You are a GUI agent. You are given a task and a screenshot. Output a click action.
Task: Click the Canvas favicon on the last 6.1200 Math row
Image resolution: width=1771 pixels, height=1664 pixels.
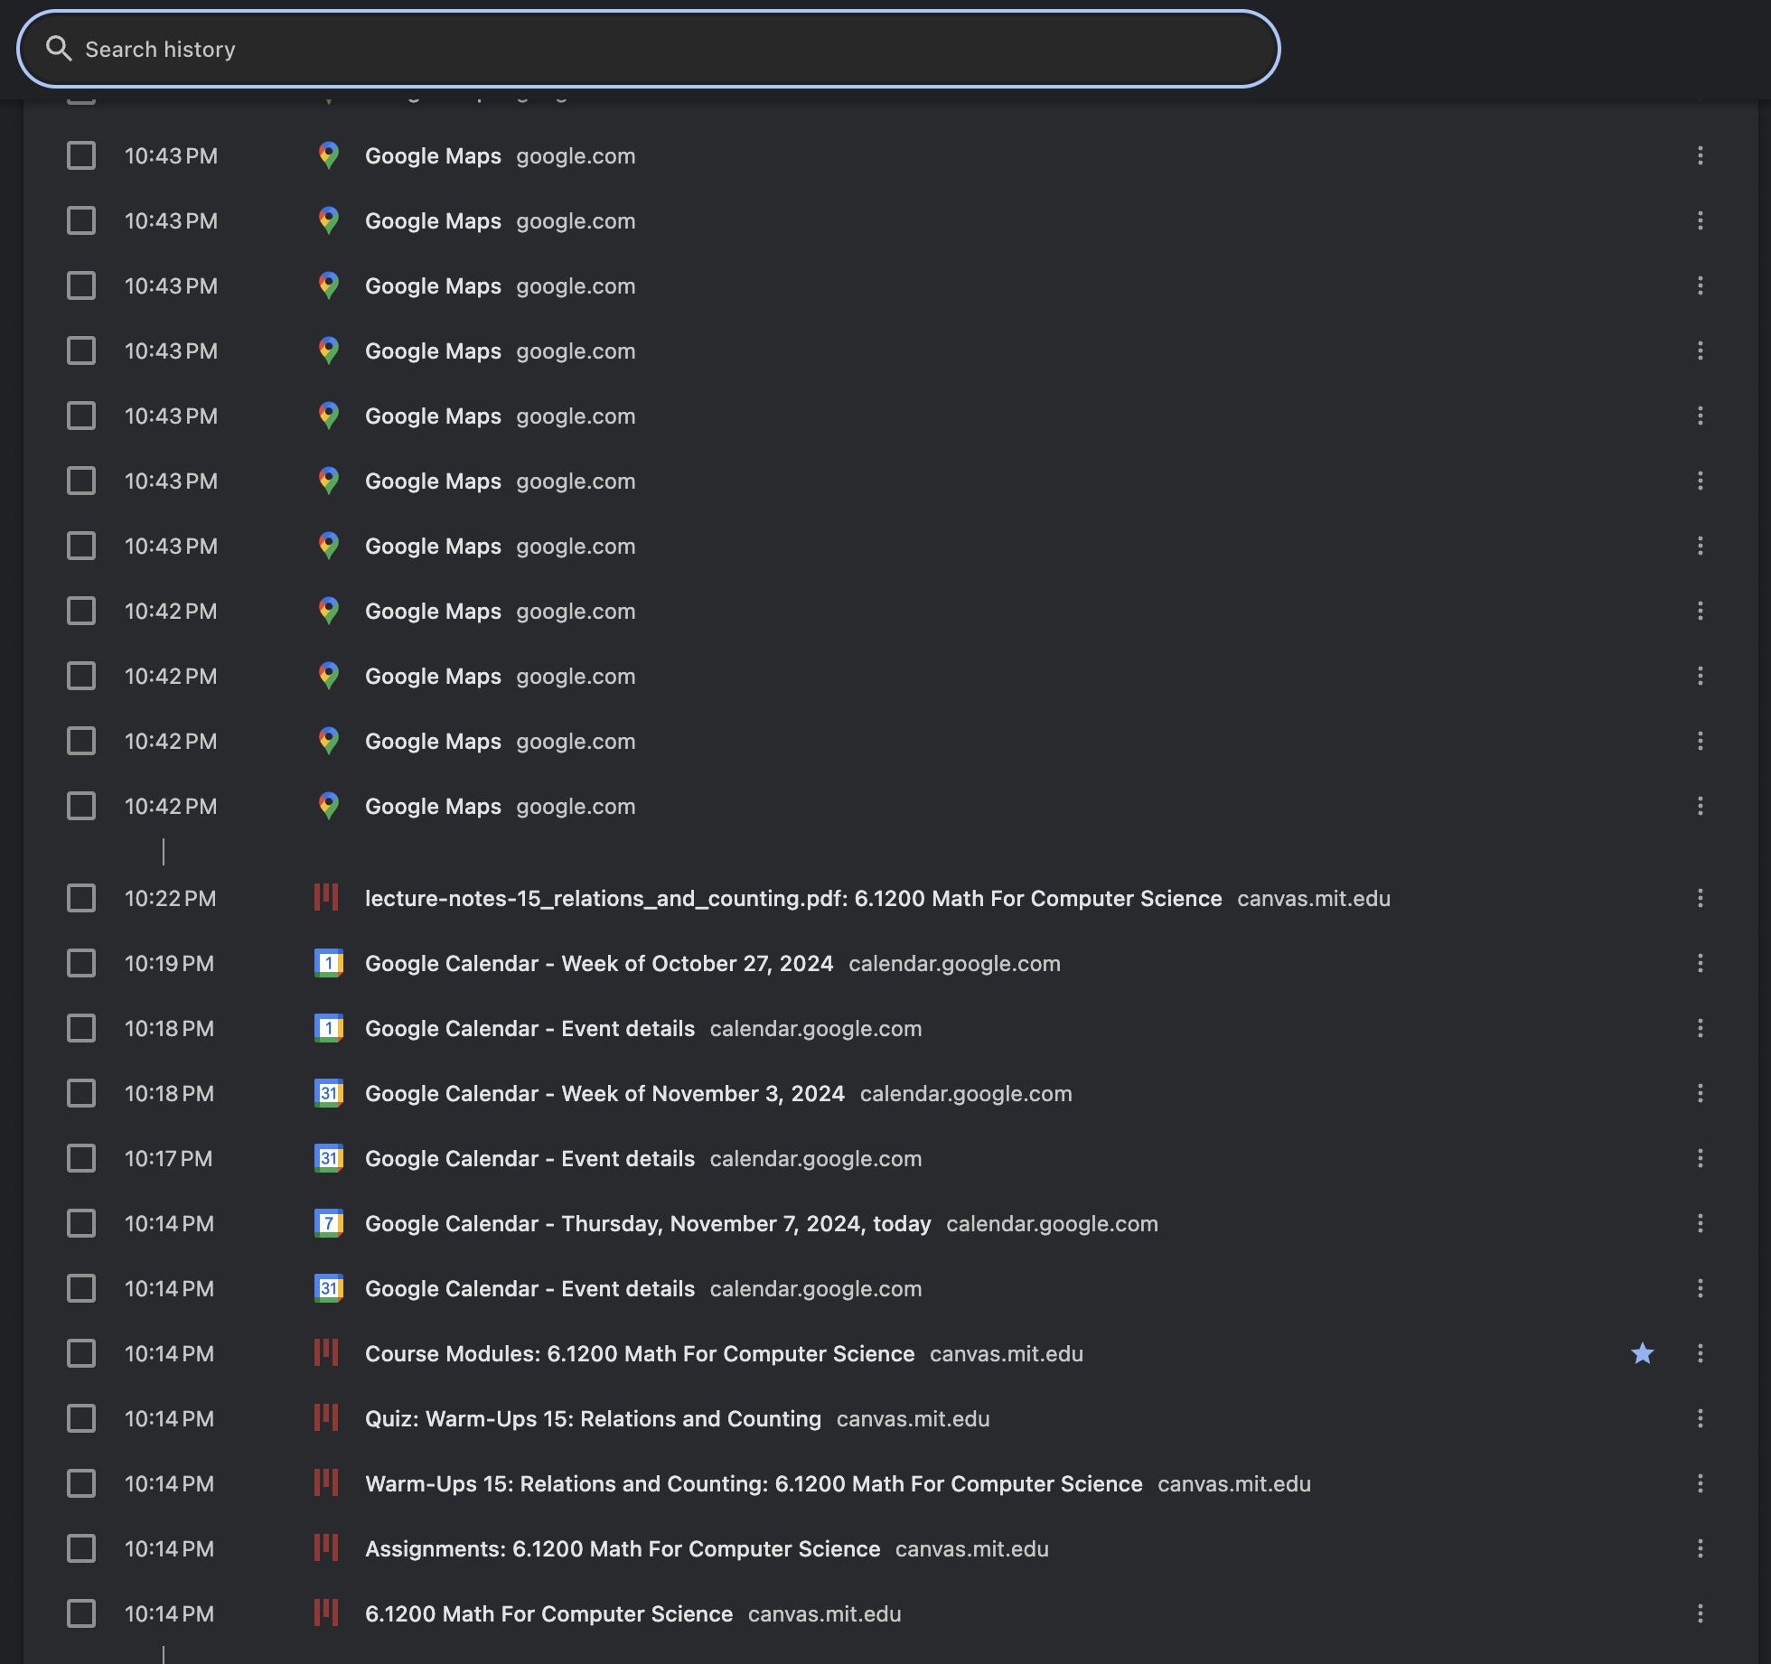click(327, 1613)
